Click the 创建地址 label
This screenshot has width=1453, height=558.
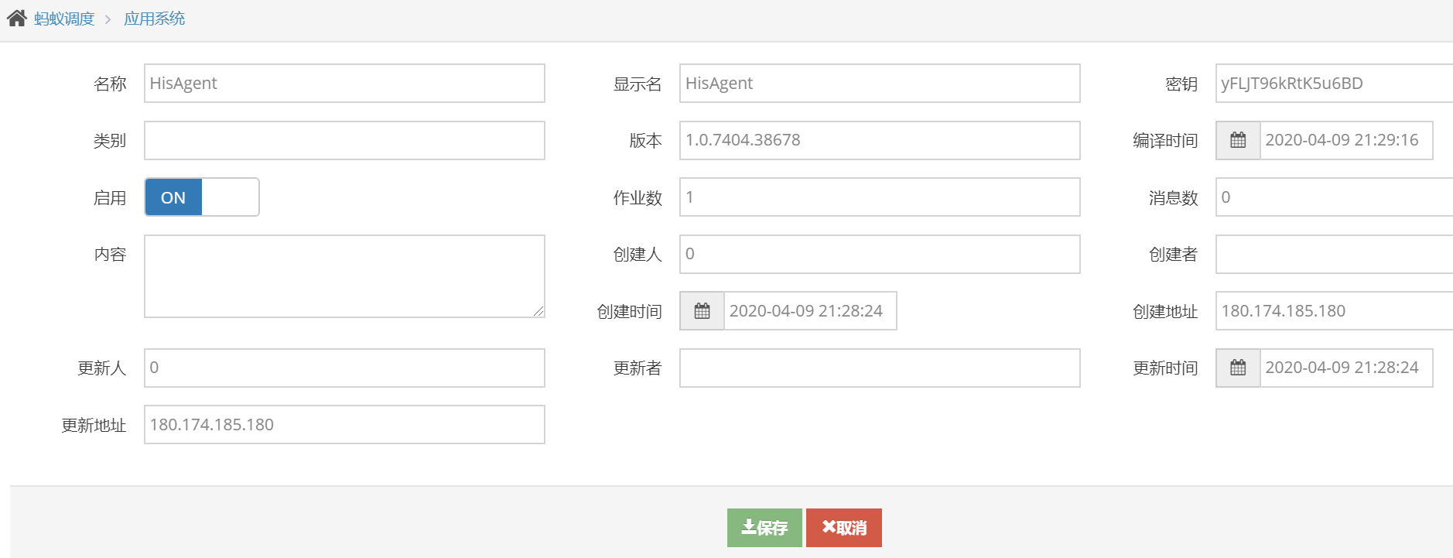(1165, 312)
